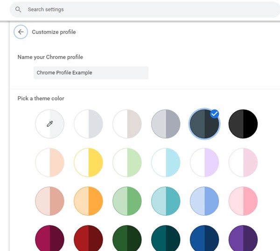Choose the dark purple theme swatch
Viewport: 280px width, 251px height.
click(x=243, y=238)
